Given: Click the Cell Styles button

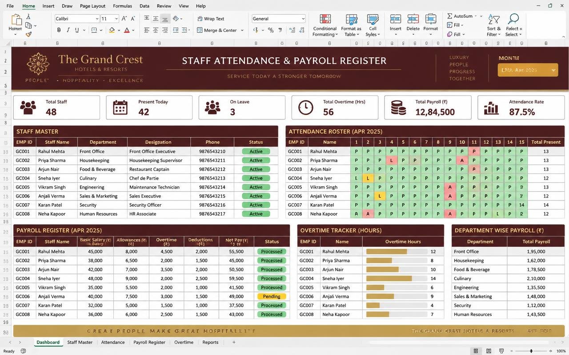Looking at the screenshot, I should coord(373,25).
